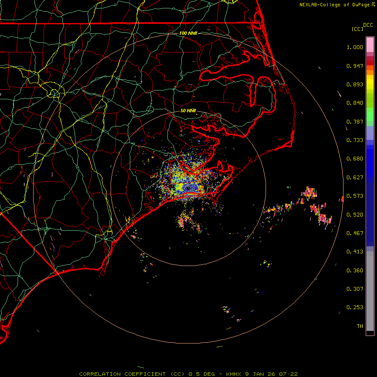Click the 0.733 scale value

355,140
